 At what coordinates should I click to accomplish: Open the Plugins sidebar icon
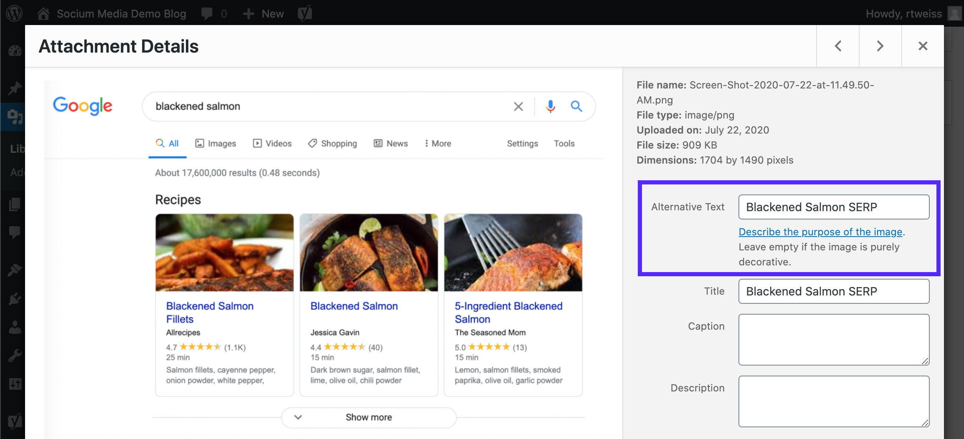15,299
